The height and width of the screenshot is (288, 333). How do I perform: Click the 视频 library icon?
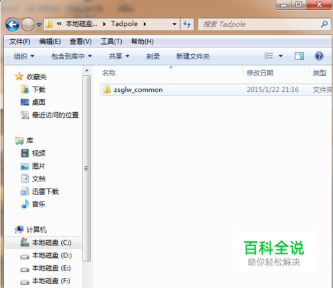pos(25,153)
